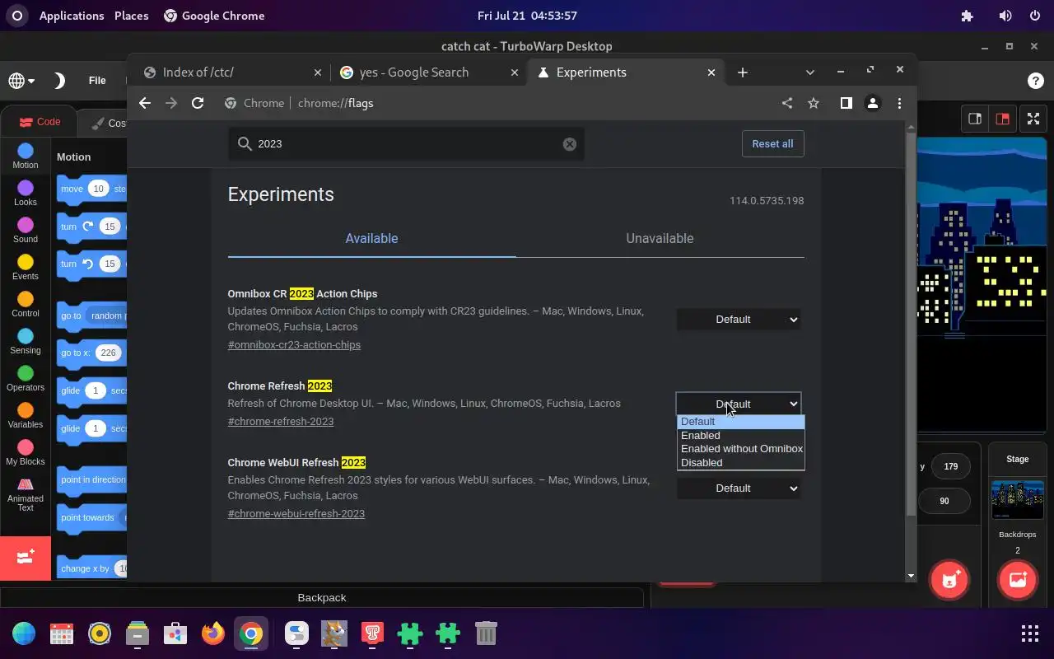This screenshot has height=659, width=1054.
Task: Toggle TurboWarp dark mode moon icon
Action: pos(59,81)
